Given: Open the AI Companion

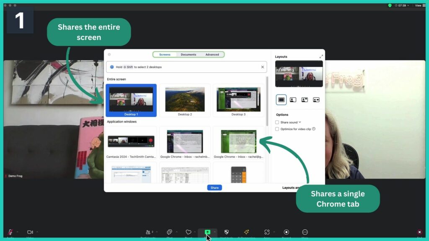Looking at the screenshot, I should pyautogui.click(x=246, y=232).
